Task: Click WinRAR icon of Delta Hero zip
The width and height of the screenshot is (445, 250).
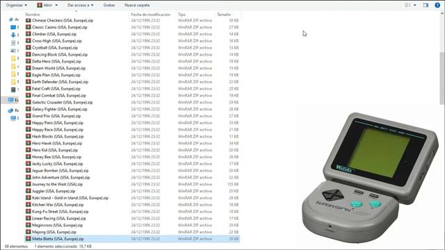Action: [x=28, y=61]
